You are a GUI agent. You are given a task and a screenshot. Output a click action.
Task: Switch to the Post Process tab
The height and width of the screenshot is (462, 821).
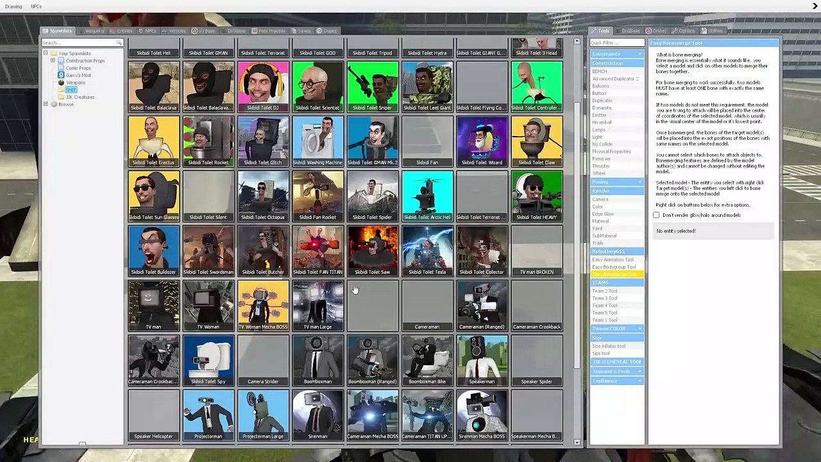coord(268,31)
